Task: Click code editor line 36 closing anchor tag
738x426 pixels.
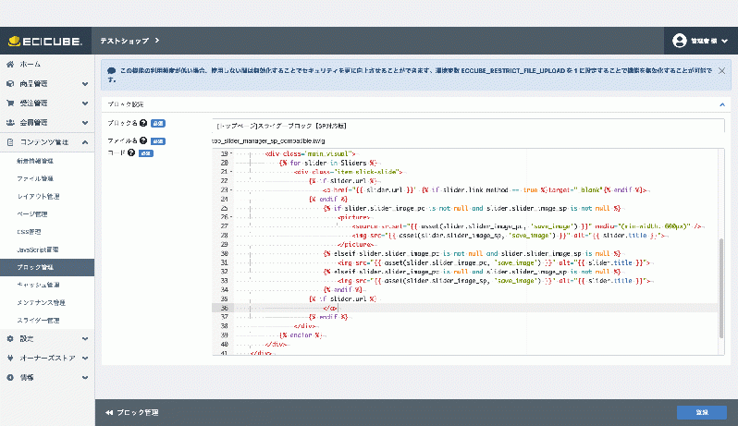Action: point(330,308)
